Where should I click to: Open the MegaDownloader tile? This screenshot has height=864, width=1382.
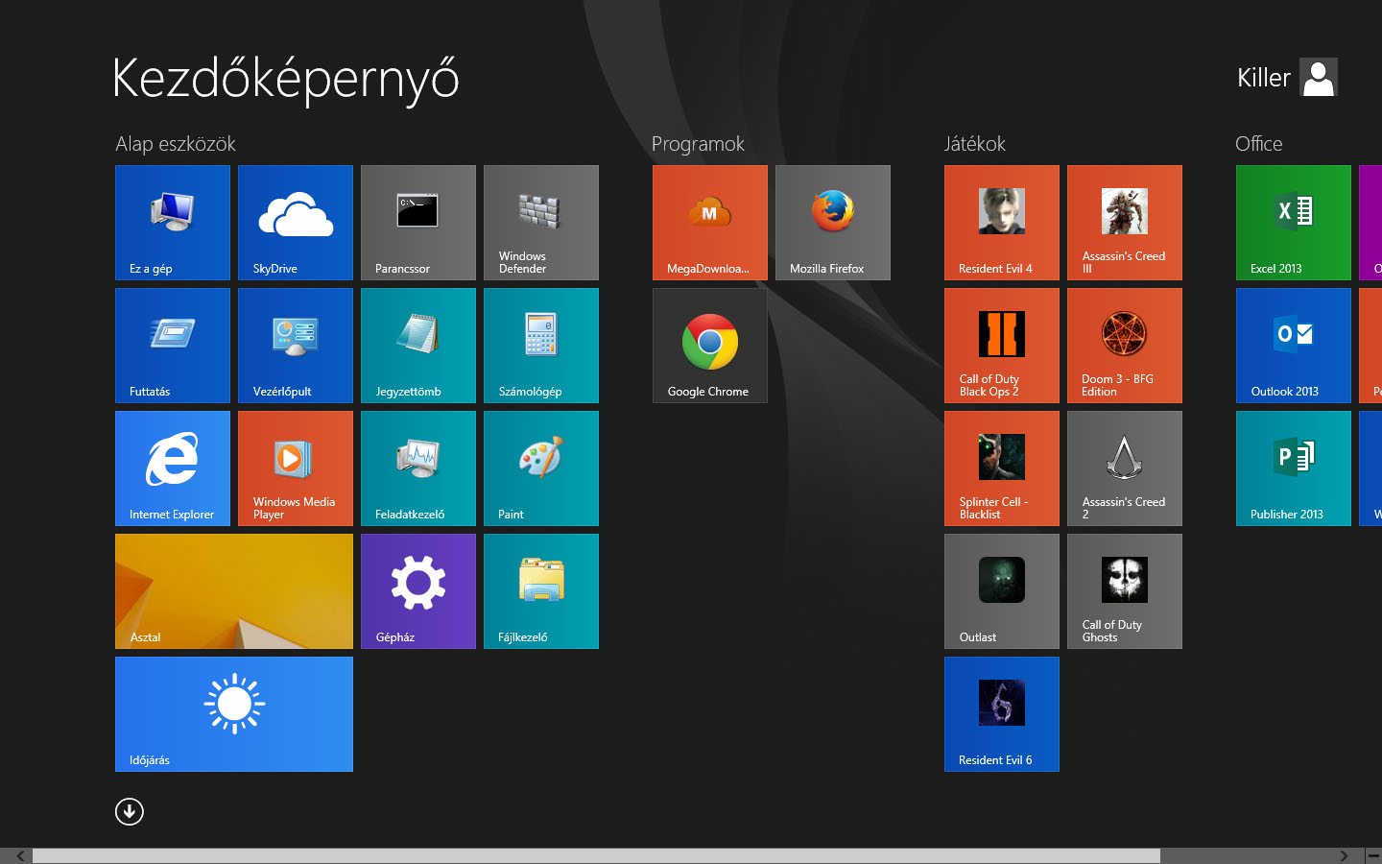709,223
